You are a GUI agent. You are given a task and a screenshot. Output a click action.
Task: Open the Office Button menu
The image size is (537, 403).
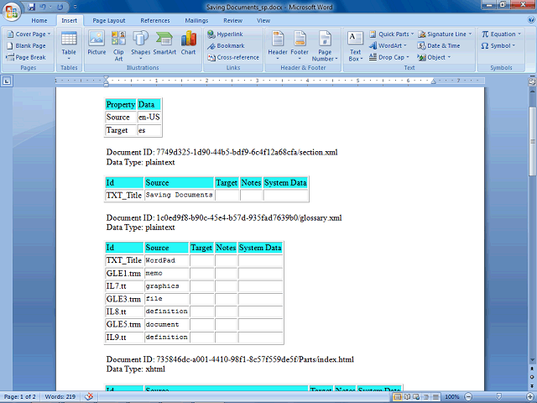11,11
